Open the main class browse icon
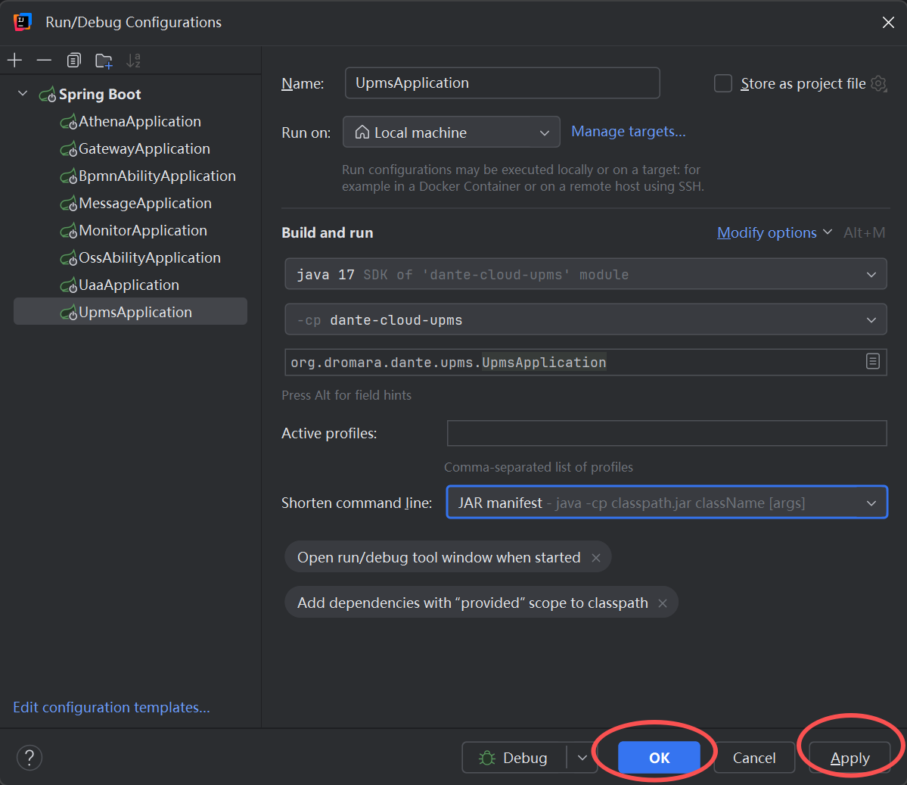This screenshot has width=907, height=785. pyautogui.click(x=872, y=362)
